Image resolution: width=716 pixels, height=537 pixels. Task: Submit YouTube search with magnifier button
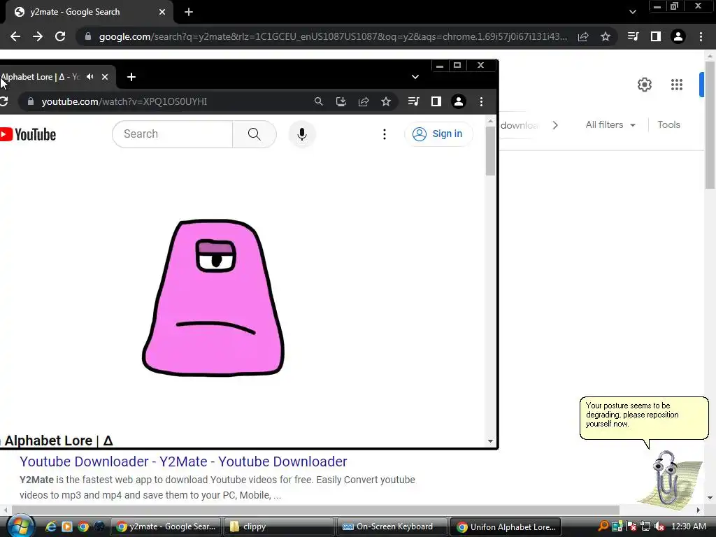point(255,134)
